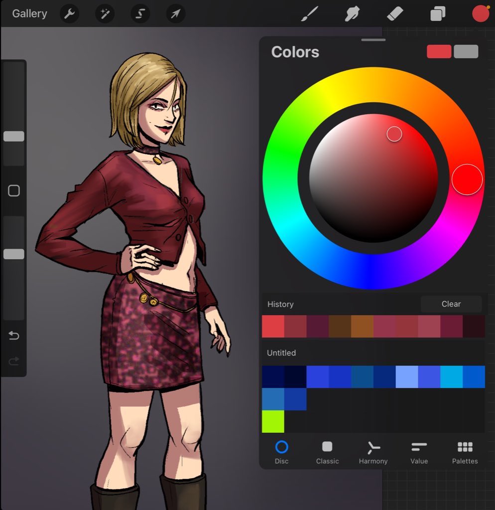Pick the cyan palette swatch
Image resolution: width=495 pixels, height=510 pixels.
pos(452,377)
